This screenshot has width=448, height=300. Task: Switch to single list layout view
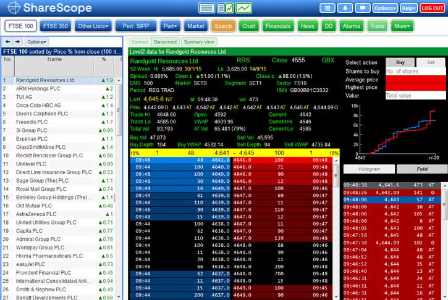point(207,8)
